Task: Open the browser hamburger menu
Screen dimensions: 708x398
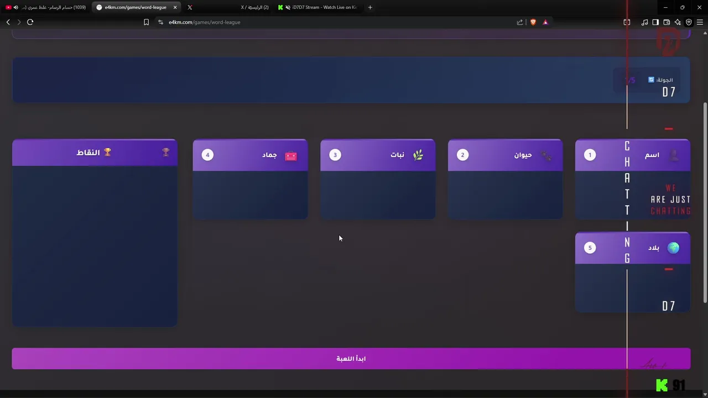Action: 700,22
